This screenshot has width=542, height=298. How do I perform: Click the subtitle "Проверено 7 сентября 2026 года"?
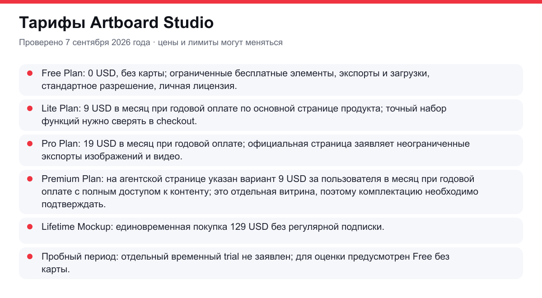[x=85, y=42]
